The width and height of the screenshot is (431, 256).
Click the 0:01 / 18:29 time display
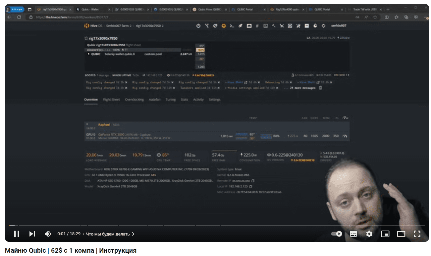click(69, 234)
